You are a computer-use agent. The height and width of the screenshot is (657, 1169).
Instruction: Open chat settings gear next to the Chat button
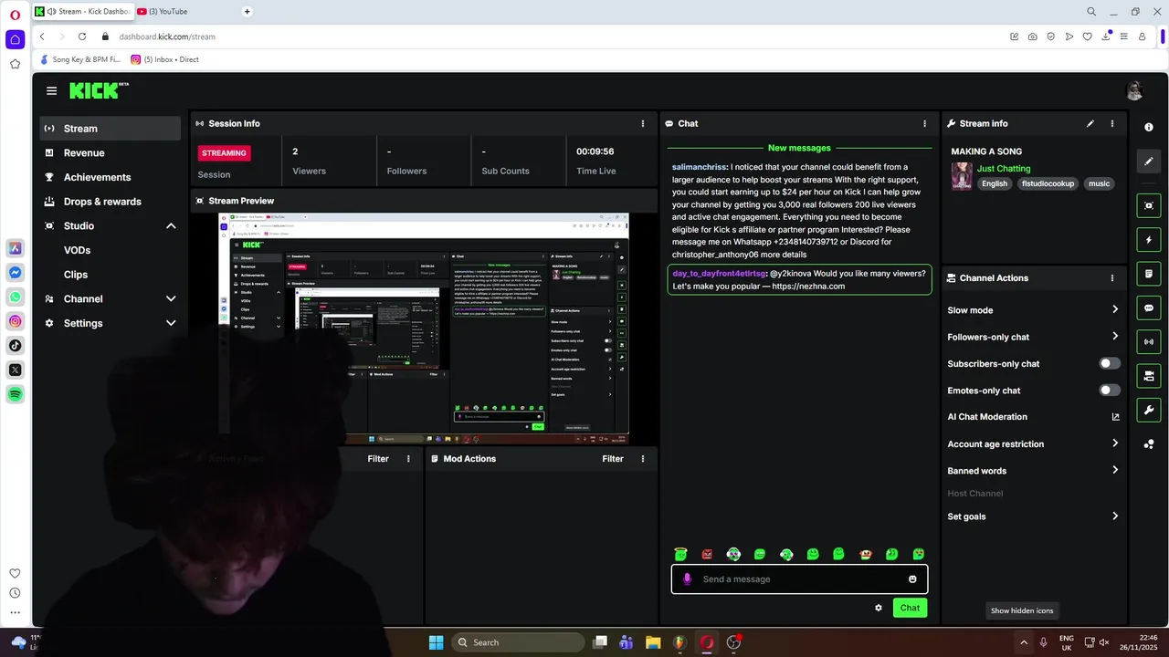click(x=879, y=608)
